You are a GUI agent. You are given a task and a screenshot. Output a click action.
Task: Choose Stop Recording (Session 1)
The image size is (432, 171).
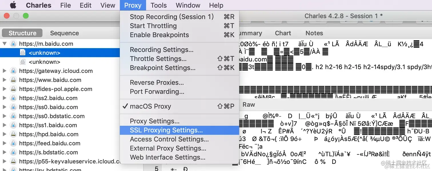(x=179, y=17)
